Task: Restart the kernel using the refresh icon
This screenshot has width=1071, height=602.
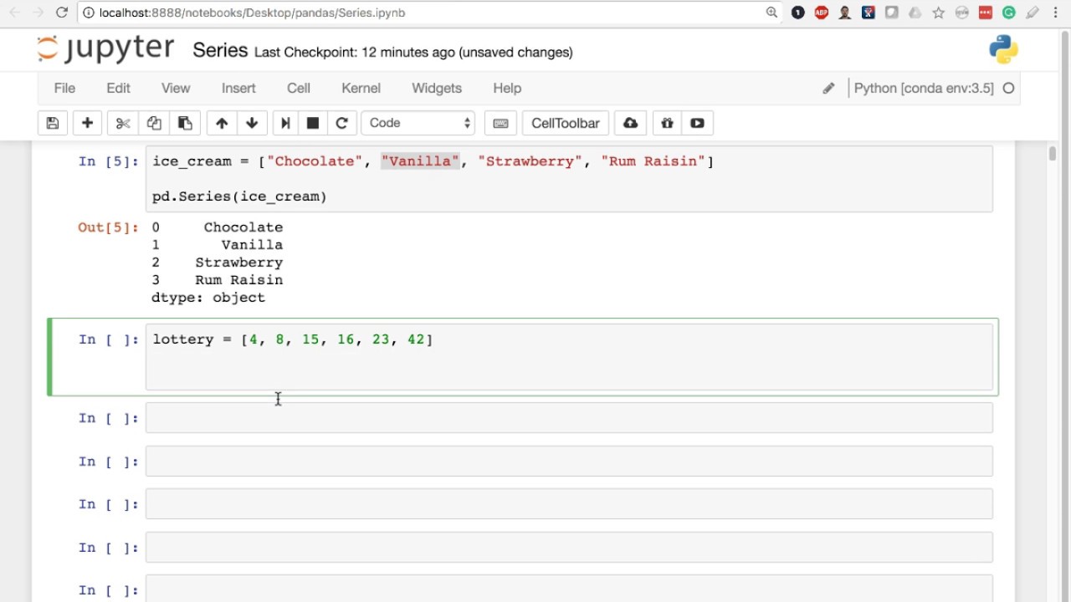Action: [341, 123]
